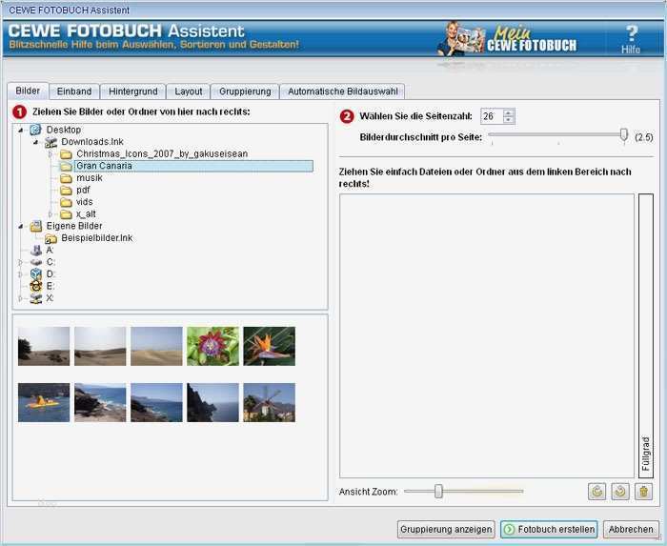
Task: Click the vids folder icon
Action: (x=66, y=202)
